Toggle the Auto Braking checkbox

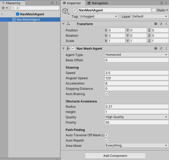click(106, 94)
